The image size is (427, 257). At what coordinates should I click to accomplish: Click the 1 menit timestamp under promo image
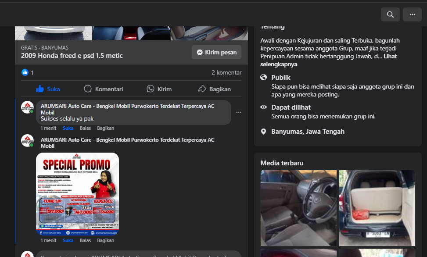48,240
